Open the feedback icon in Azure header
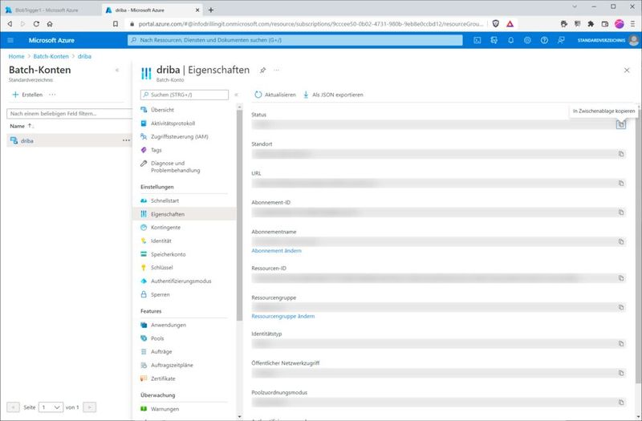The image size is (642, 421). (x=561, y=40)
